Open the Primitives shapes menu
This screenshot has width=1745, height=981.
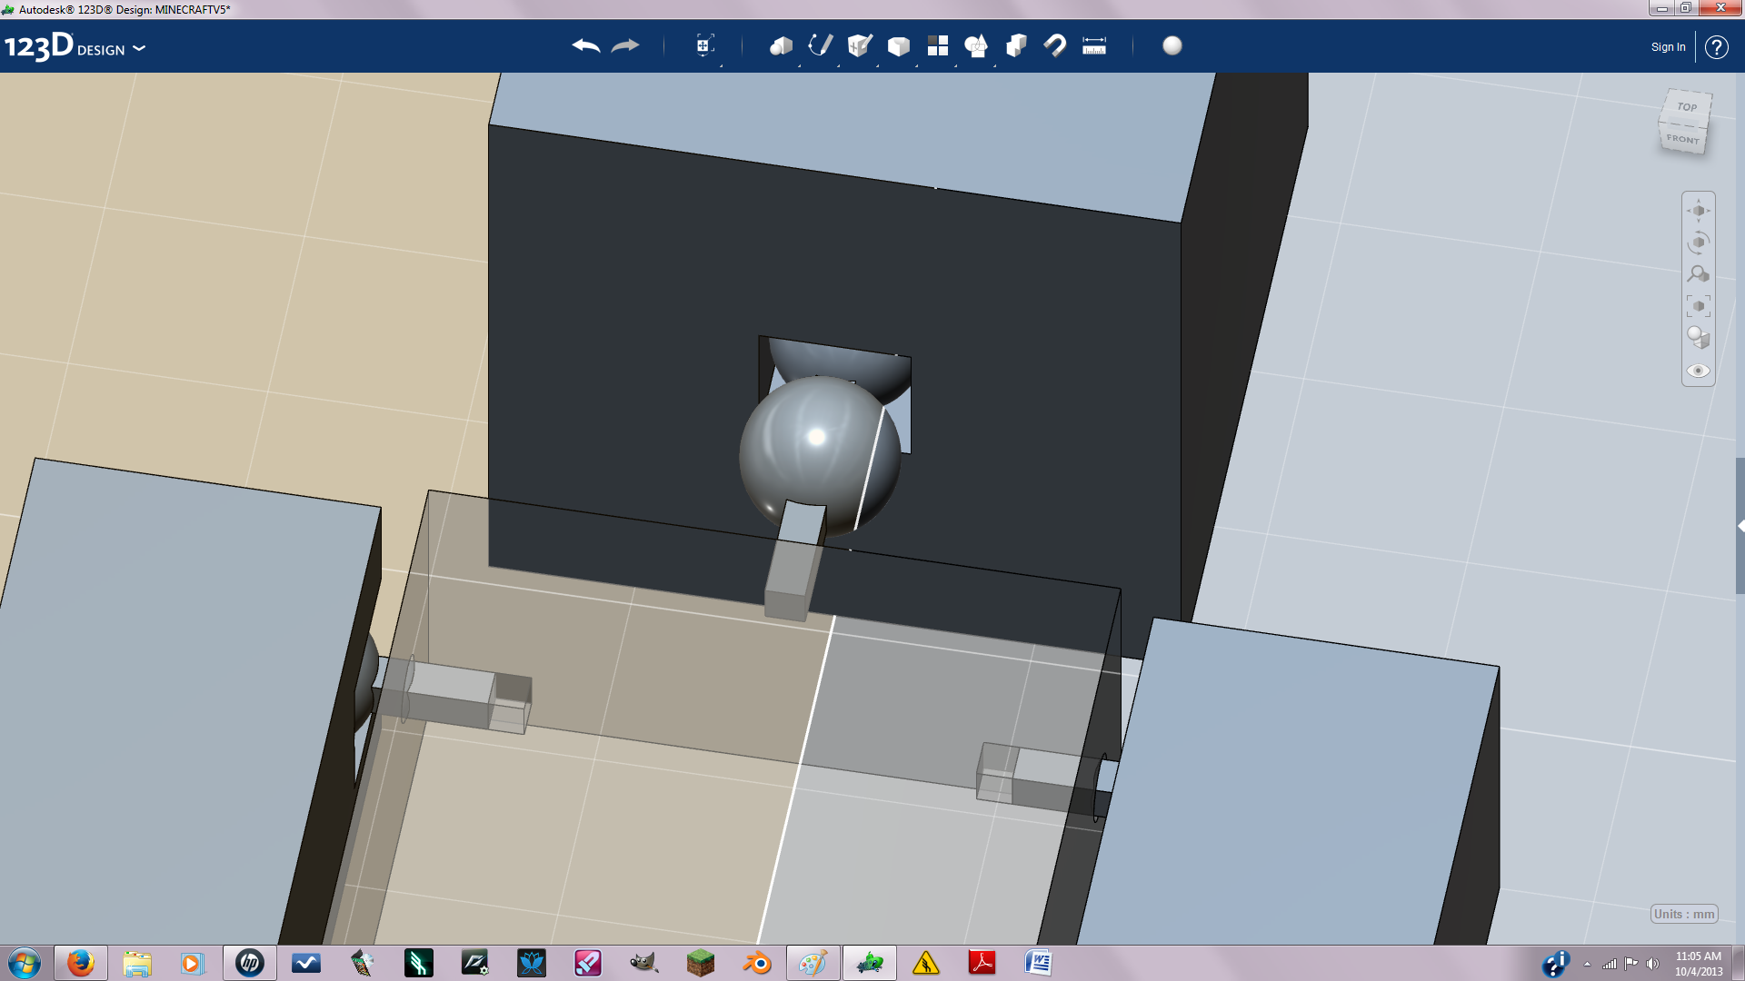click(x=781, y=45)
